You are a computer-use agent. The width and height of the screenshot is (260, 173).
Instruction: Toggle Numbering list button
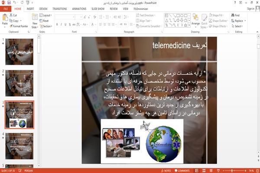click(107, 17)
